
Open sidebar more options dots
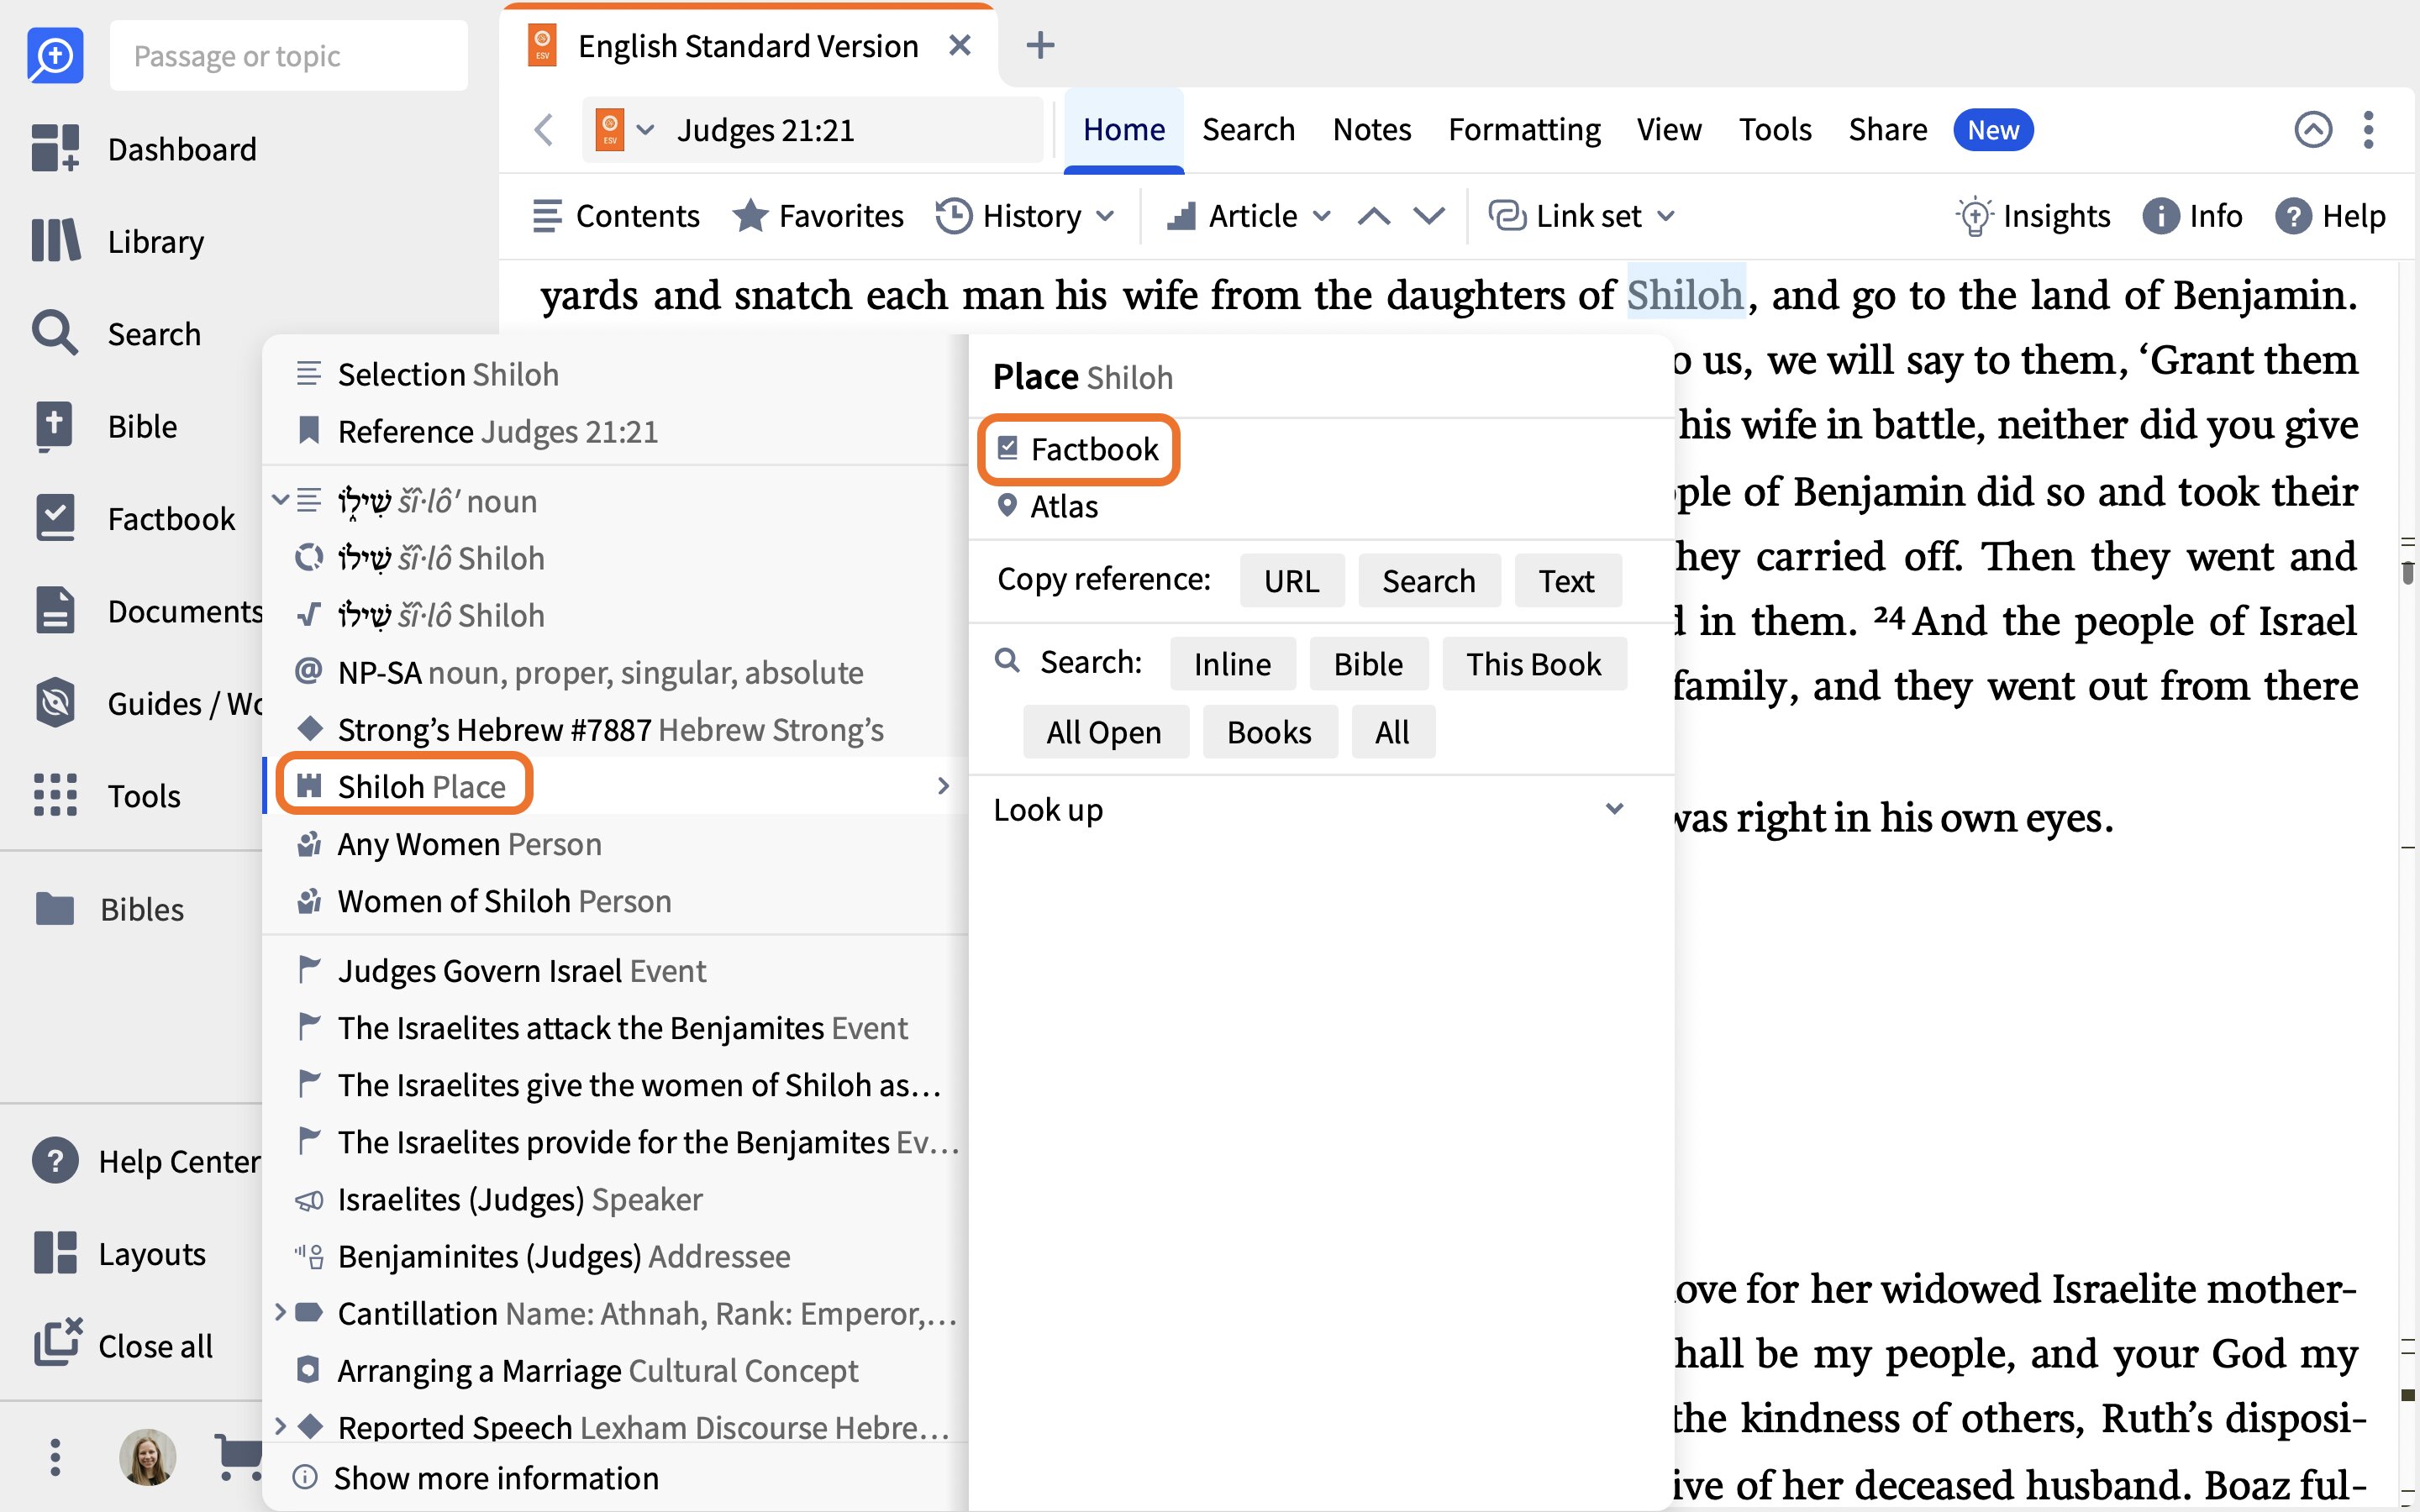(x=55, y=1457)
